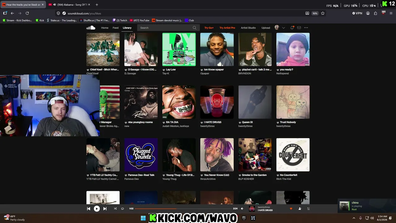
Task: Open the Lay Low album thumbnail
Action: click(x=179, y=50)
